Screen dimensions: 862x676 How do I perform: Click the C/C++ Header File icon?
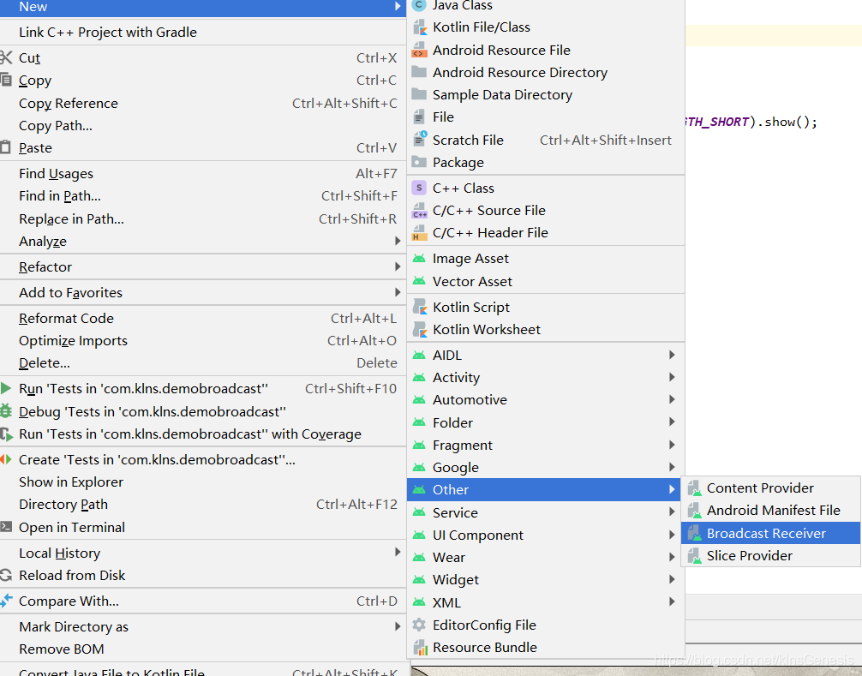tap(420, 233)
